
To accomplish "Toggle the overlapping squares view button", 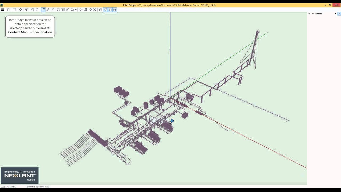I will click(110, 10).
